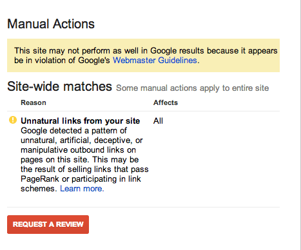Click the All value under Affects
Screen dimensions: 301x250
coord(158,121)
